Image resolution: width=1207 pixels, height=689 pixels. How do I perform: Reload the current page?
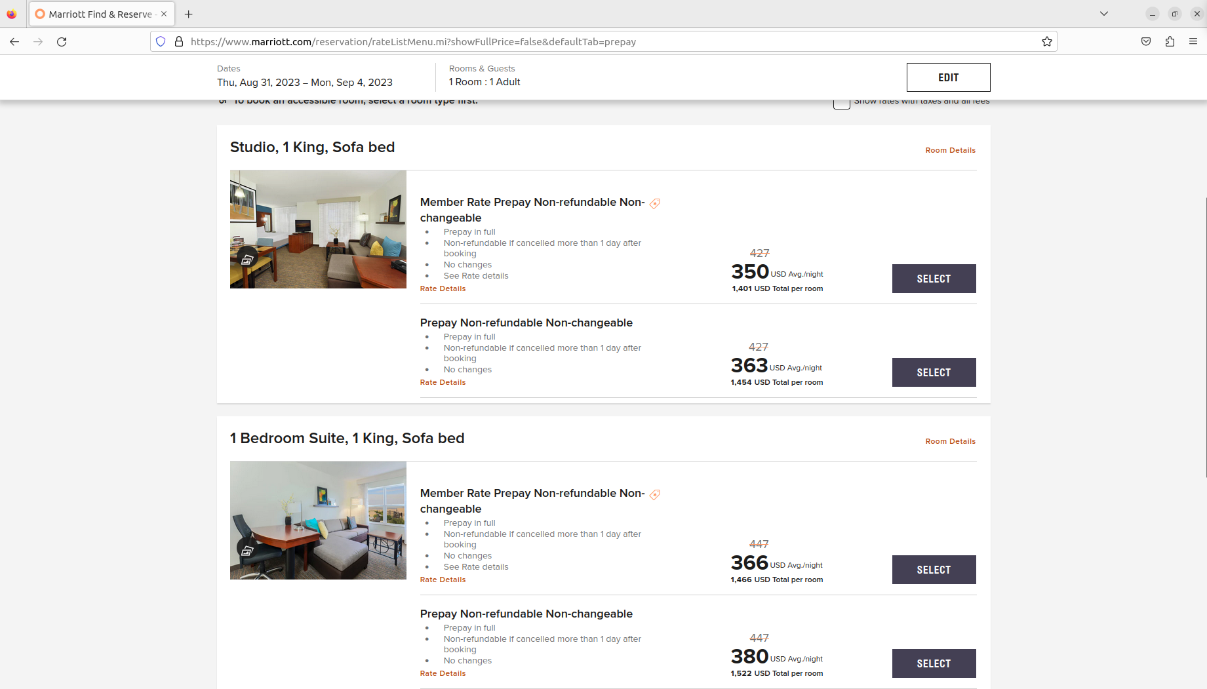coord(62,41)
